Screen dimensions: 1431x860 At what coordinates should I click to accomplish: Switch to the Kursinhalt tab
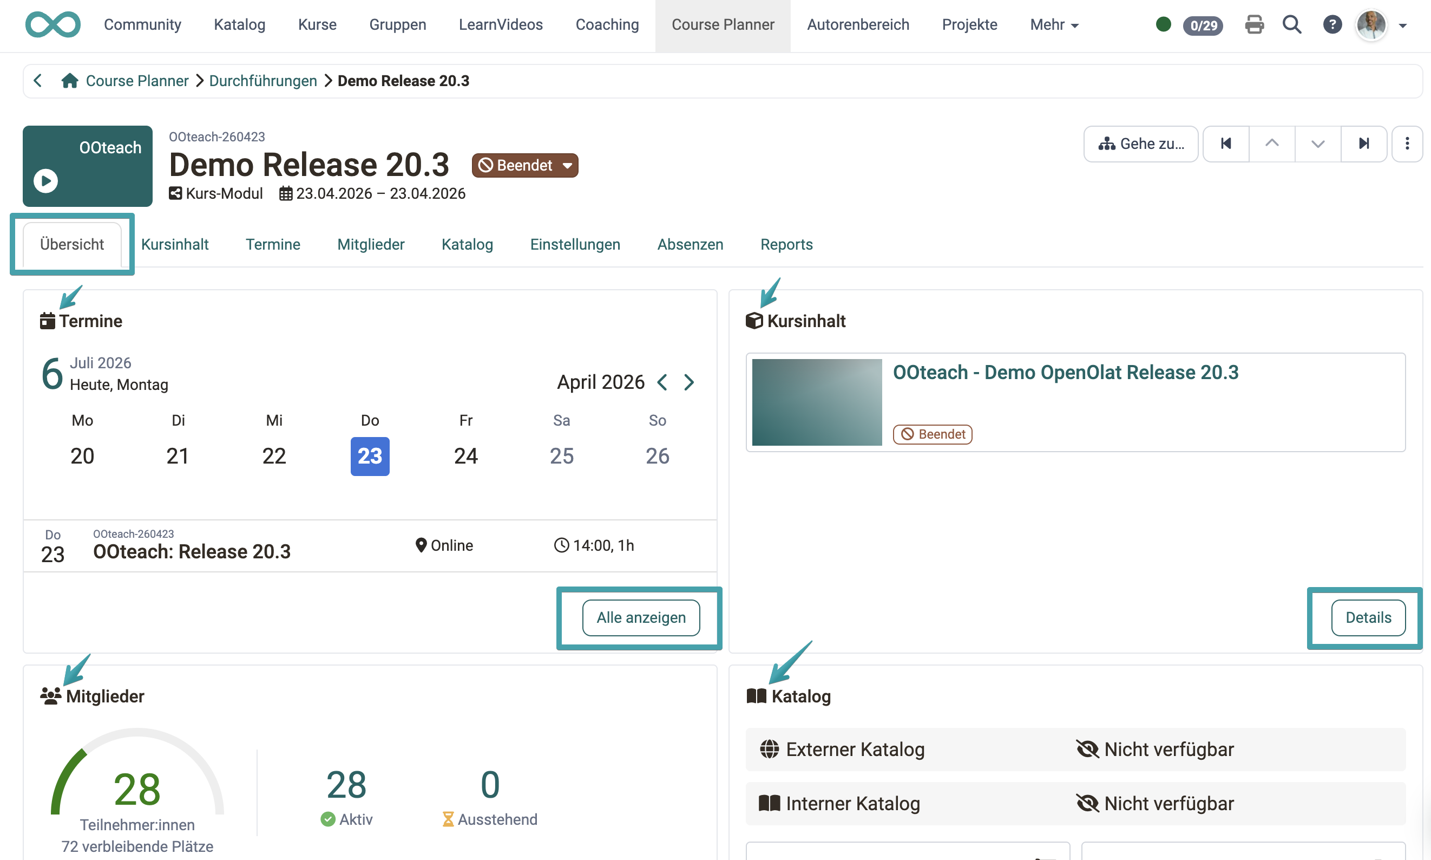[x=175, y=245]
